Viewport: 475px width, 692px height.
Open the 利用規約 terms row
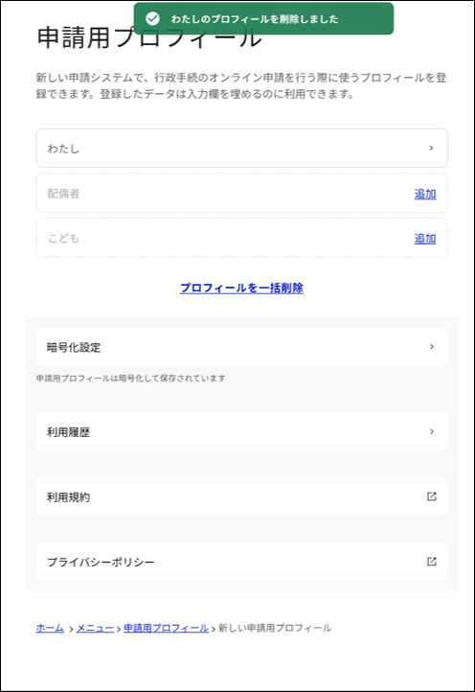click(241, 496)
